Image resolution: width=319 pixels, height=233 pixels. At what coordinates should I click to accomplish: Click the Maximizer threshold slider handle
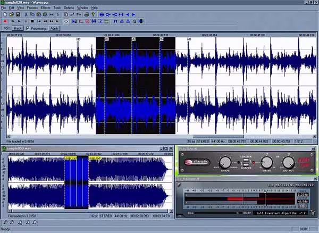(265, 199)
